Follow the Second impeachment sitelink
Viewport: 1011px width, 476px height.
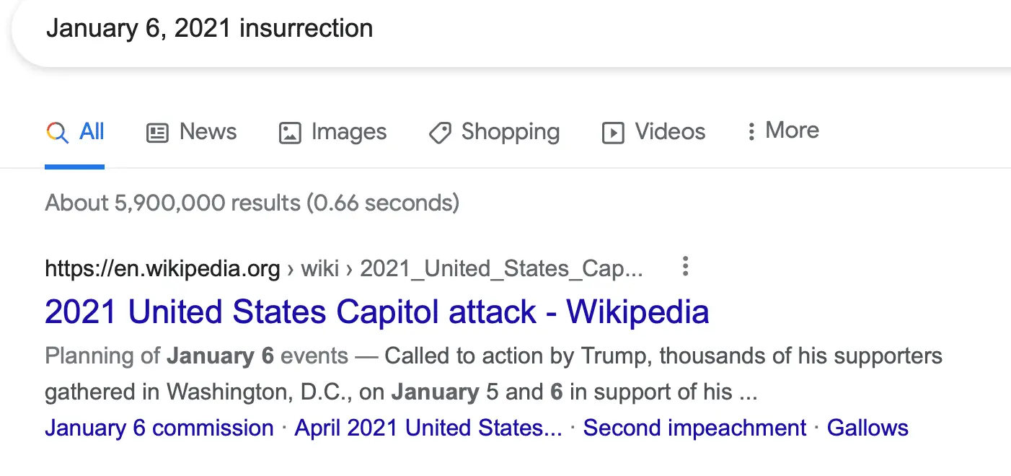[x=694, y=428]
